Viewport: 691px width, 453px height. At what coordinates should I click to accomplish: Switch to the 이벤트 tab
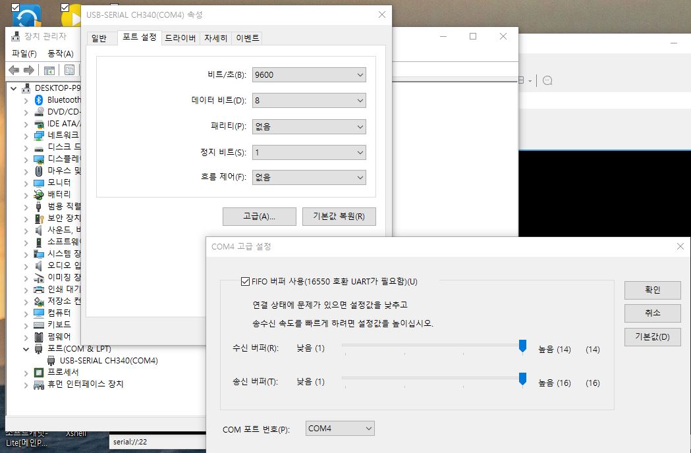tap(247, 38)
